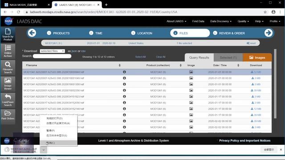Download the 12 MB h27v03 A2020001 file
This screenshot has height=160, width=285.
click(x=256, y=72)
